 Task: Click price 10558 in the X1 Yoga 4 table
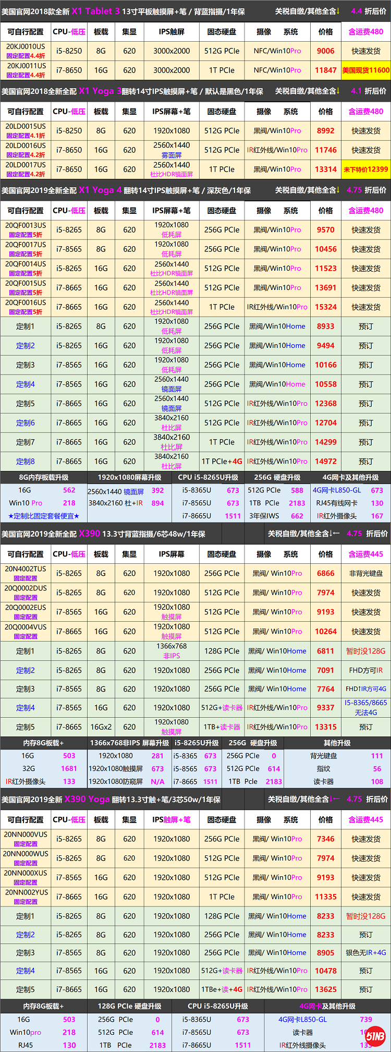point(326,384)
